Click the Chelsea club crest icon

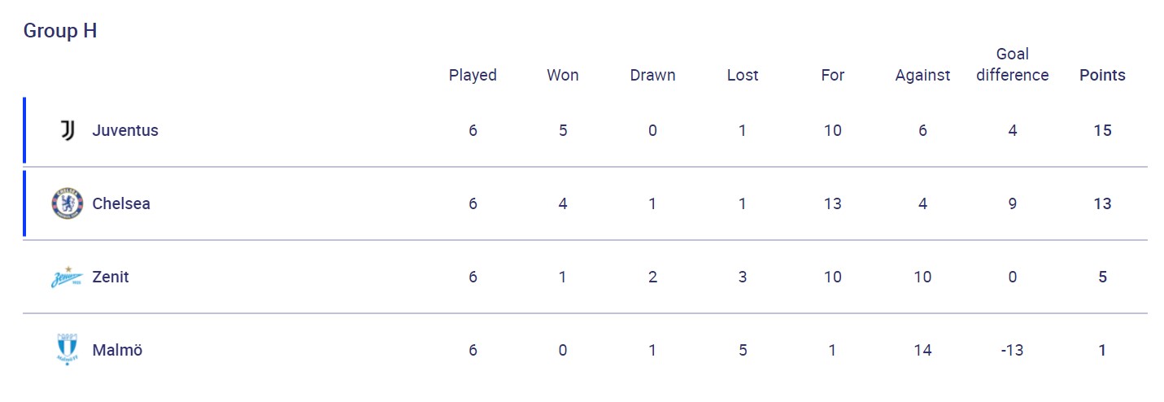68,203
